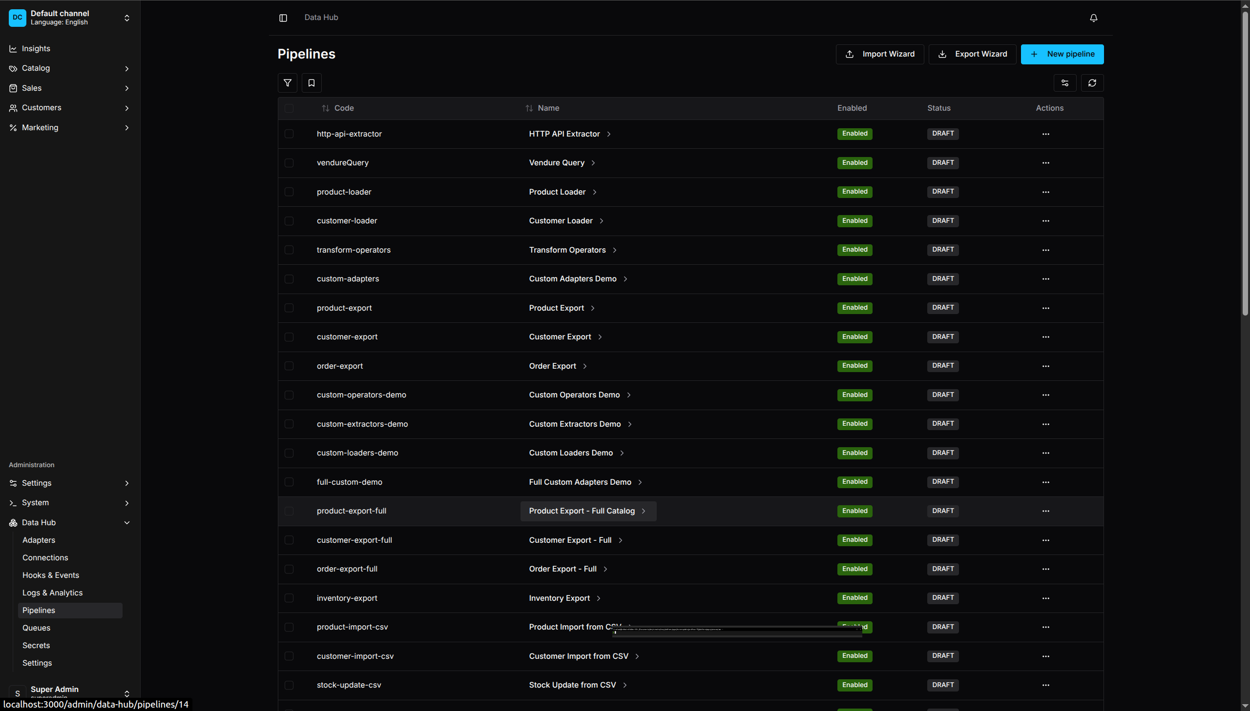This screenshot has width=1250, height=711.
Task: Refresh the pipelines list
Action: [1092, 82]
